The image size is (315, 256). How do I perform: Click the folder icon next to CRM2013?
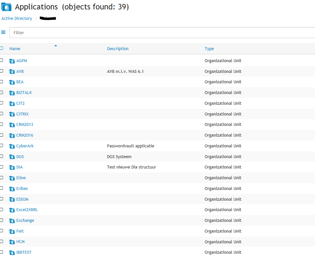pos(12,125)
